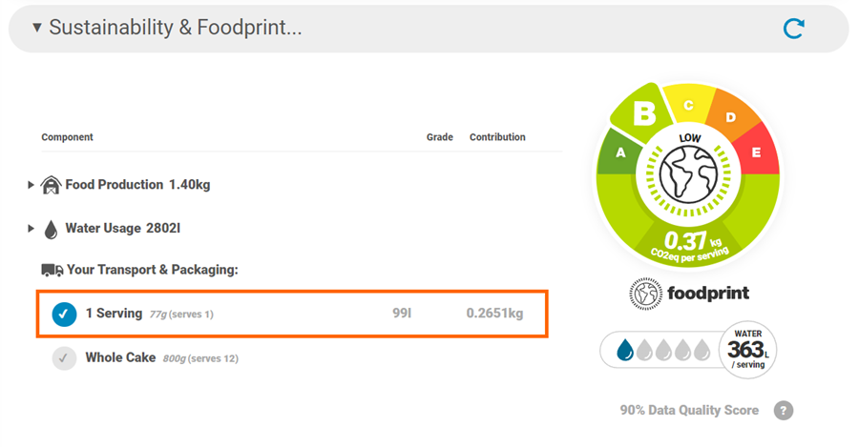The image size is (859, 447).
Task: Open the Data Quality Score help icon
Action: click(784, 411)
